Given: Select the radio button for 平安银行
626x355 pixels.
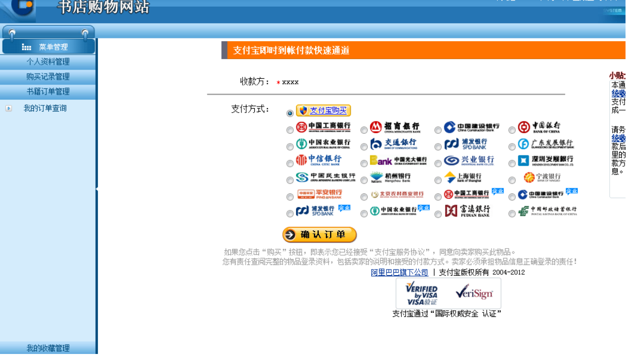Looking at the screenshot, I should pos(290,197).
